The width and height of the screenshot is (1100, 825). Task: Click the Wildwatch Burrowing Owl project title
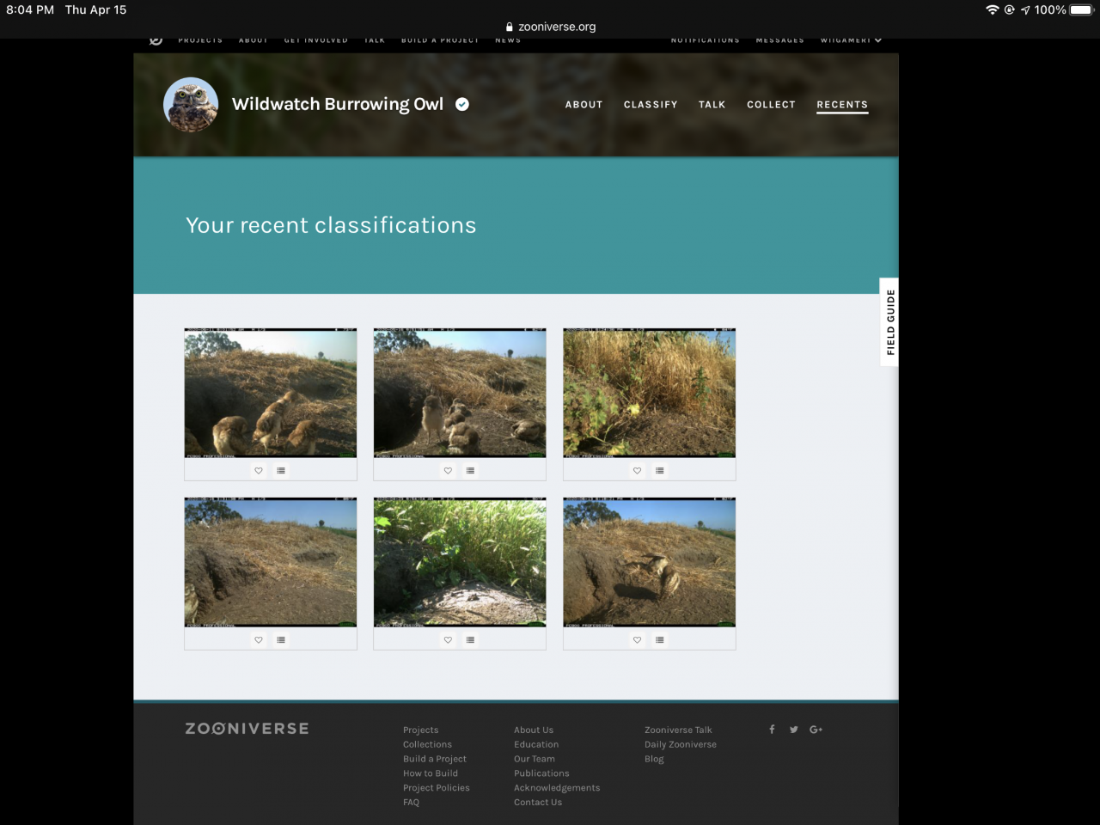(x=338, y=104)
